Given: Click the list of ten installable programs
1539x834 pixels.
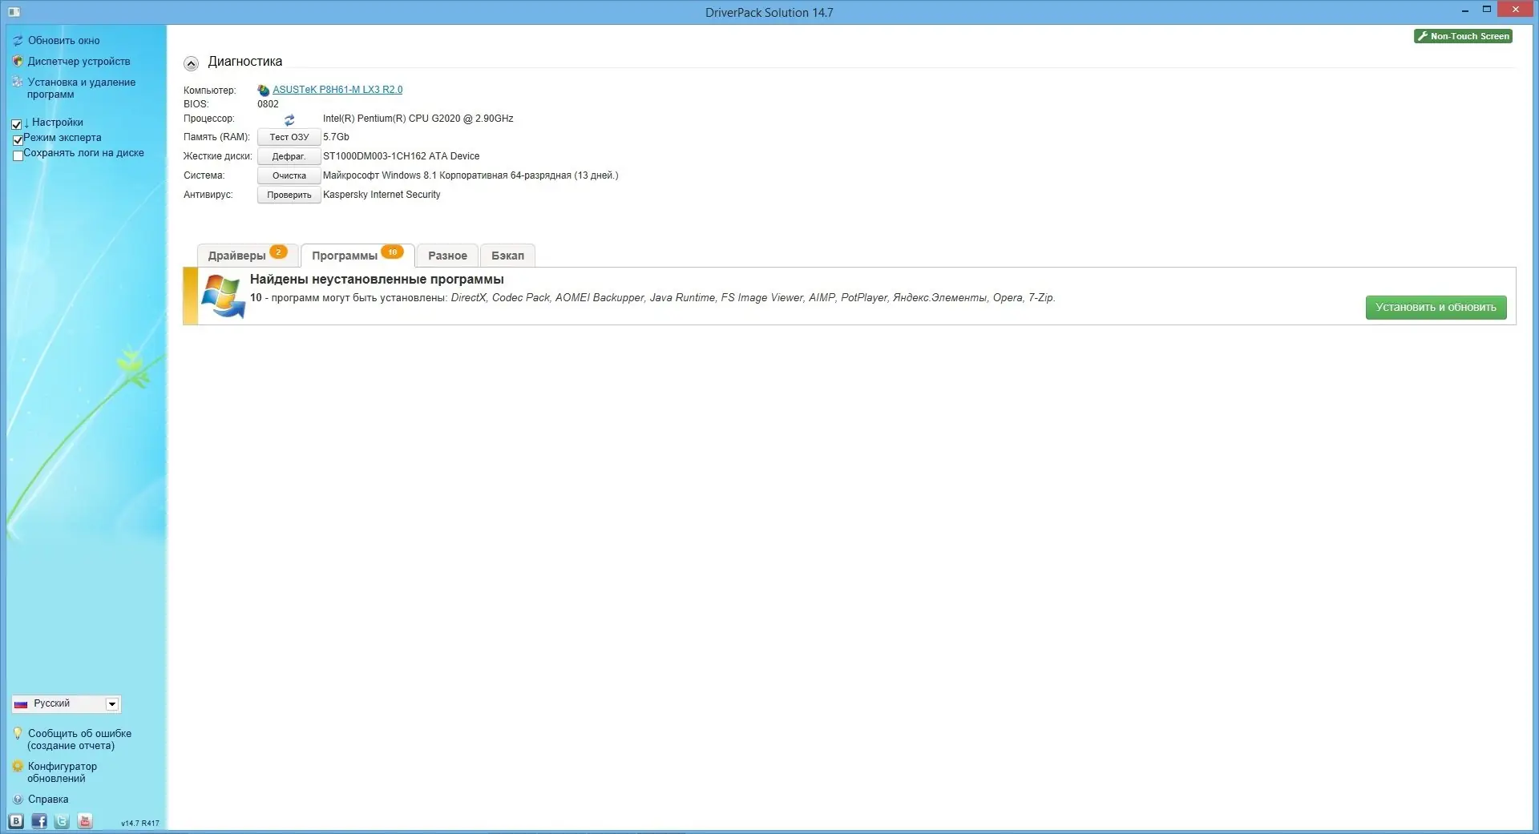Looking at the screenshot, I should (x=753, y=298).
